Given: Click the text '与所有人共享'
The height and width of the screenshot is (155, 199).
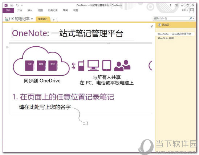Looking at the screenshot, I should [x=107, y=77].
